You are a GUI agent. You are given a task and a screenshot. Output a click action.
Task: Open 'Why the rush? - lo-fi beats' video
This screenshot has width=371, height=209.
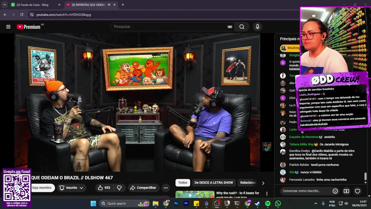click(x=238, y=195)
